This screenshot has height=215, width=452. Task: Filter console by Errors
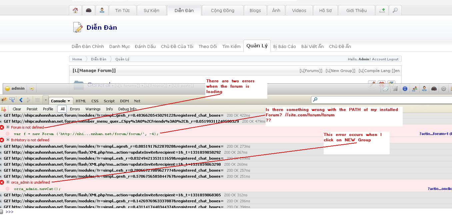75,109
